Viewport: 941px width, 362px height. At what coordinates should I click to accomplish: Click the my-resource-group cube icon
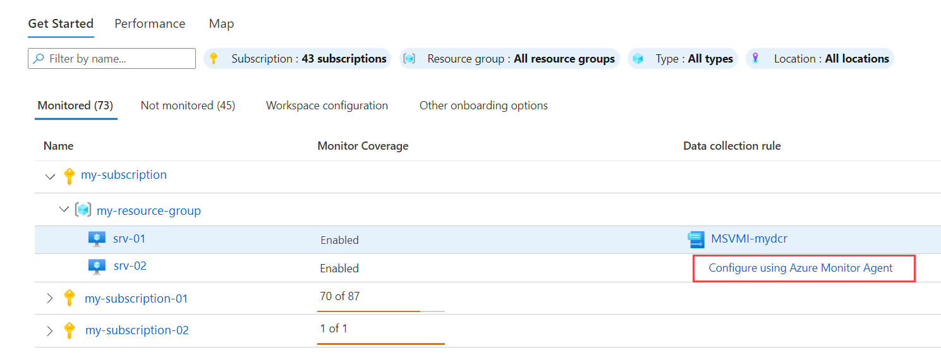(x=83, y=210)
